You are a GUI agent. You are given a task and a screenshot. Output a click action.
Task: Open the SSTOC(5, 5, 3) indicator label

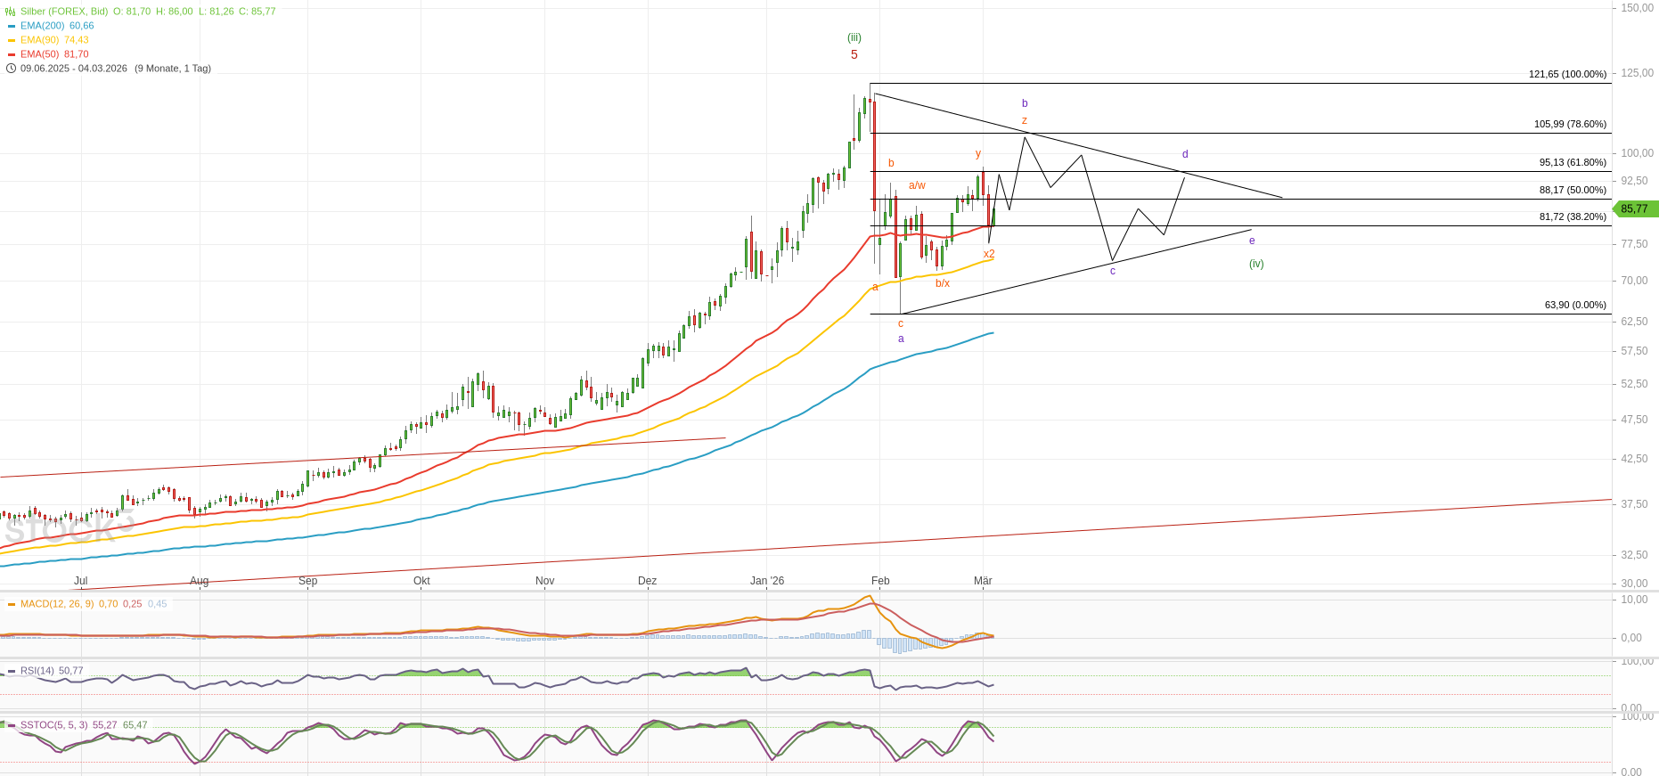(x=53, y=725)
